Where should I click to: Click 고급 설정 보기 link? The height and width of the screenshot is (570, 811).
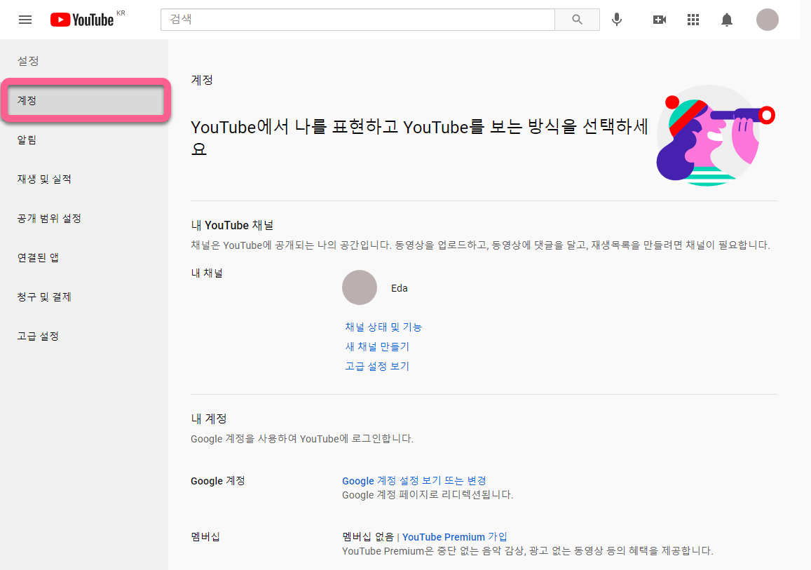tap(377, 366)
